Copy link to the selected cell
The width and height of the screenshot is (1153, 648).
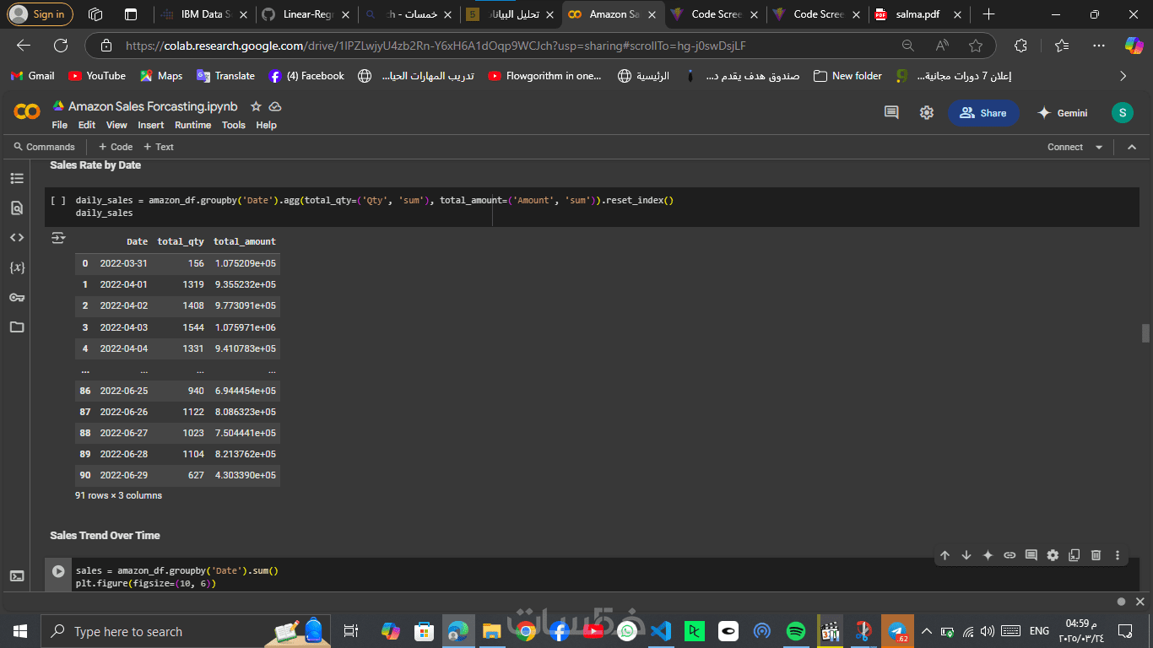pos(1010,555)
